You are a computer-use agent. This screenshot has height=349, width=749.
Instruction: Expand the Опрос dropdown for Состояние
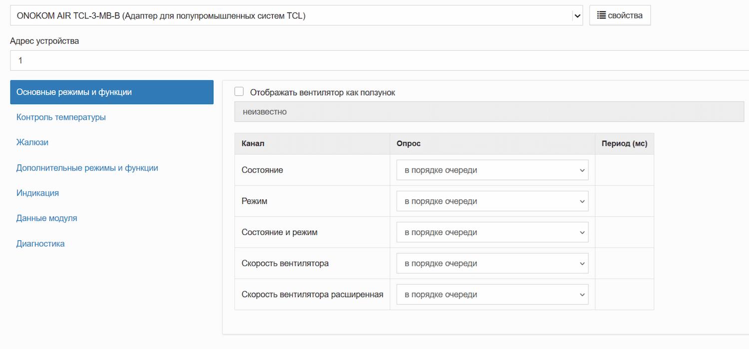click(x=492, y=170)
